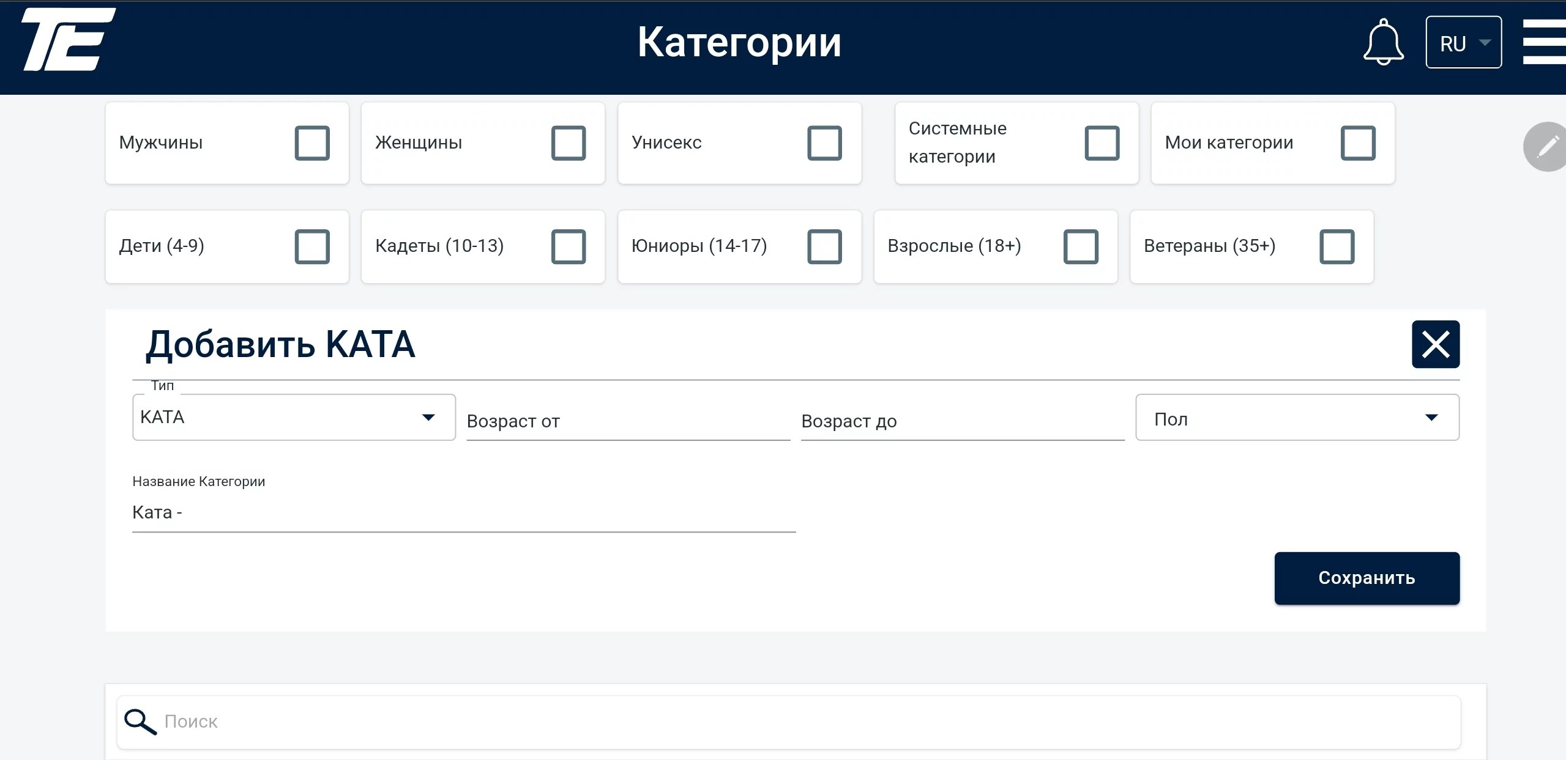
Task: Toggle the Унисекс checkbox
Action: tap(824, 143)
